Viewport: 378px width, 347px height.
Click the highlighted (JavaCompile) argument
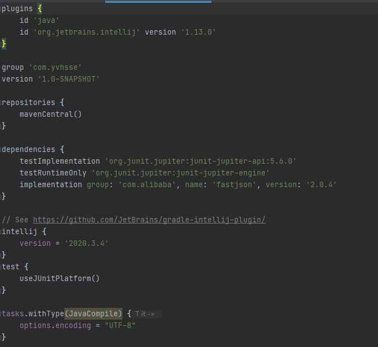click(x=93, y=314)
